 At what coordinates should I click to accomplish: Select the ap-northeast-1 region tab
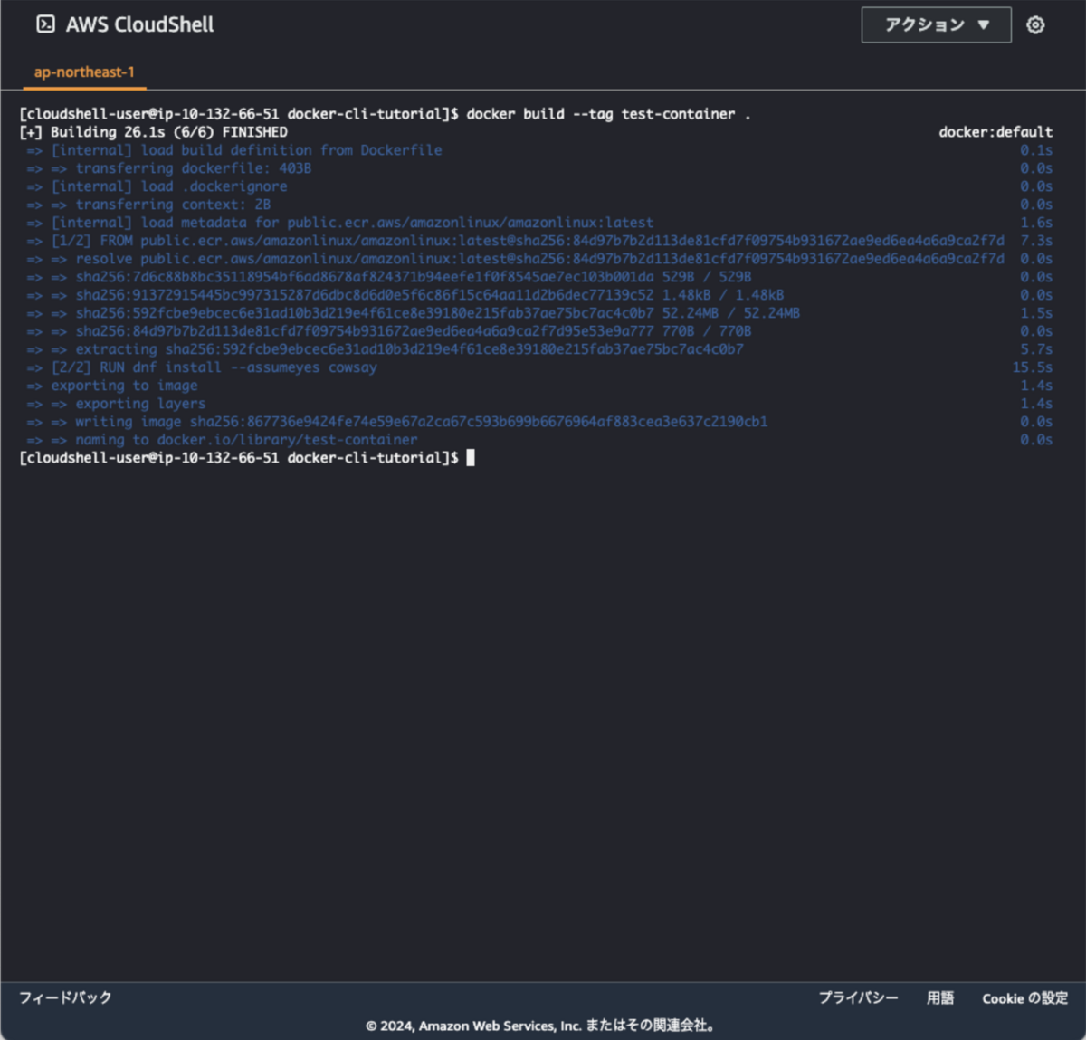(83, 72)
